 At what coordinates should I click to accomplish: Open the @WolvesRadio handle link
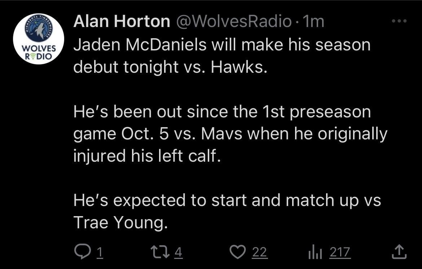234,22
